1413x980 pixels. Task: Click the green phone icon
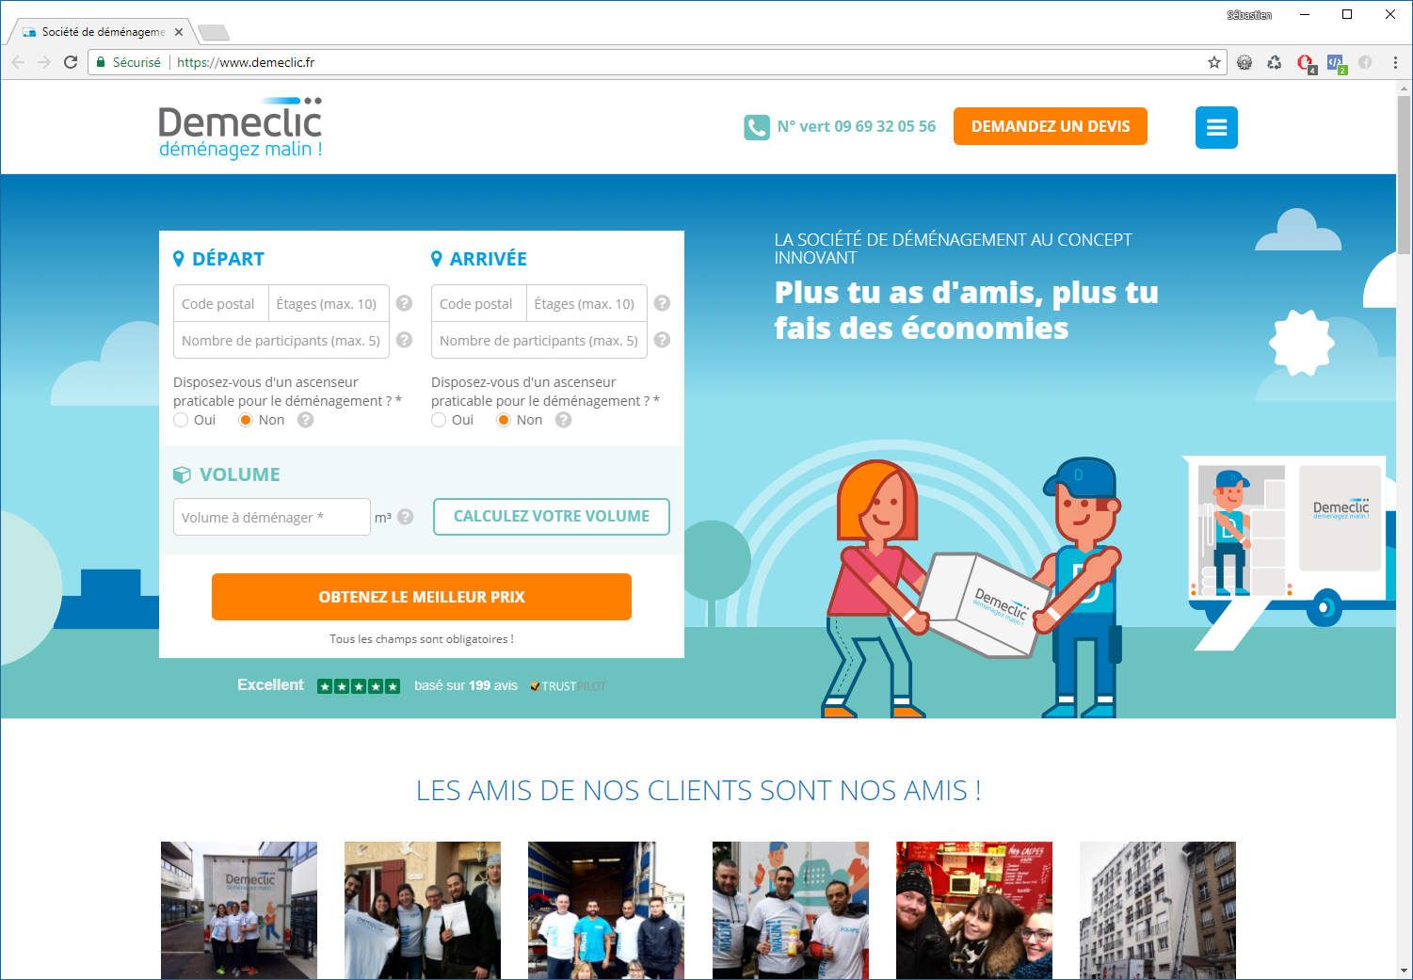(757, 127)
